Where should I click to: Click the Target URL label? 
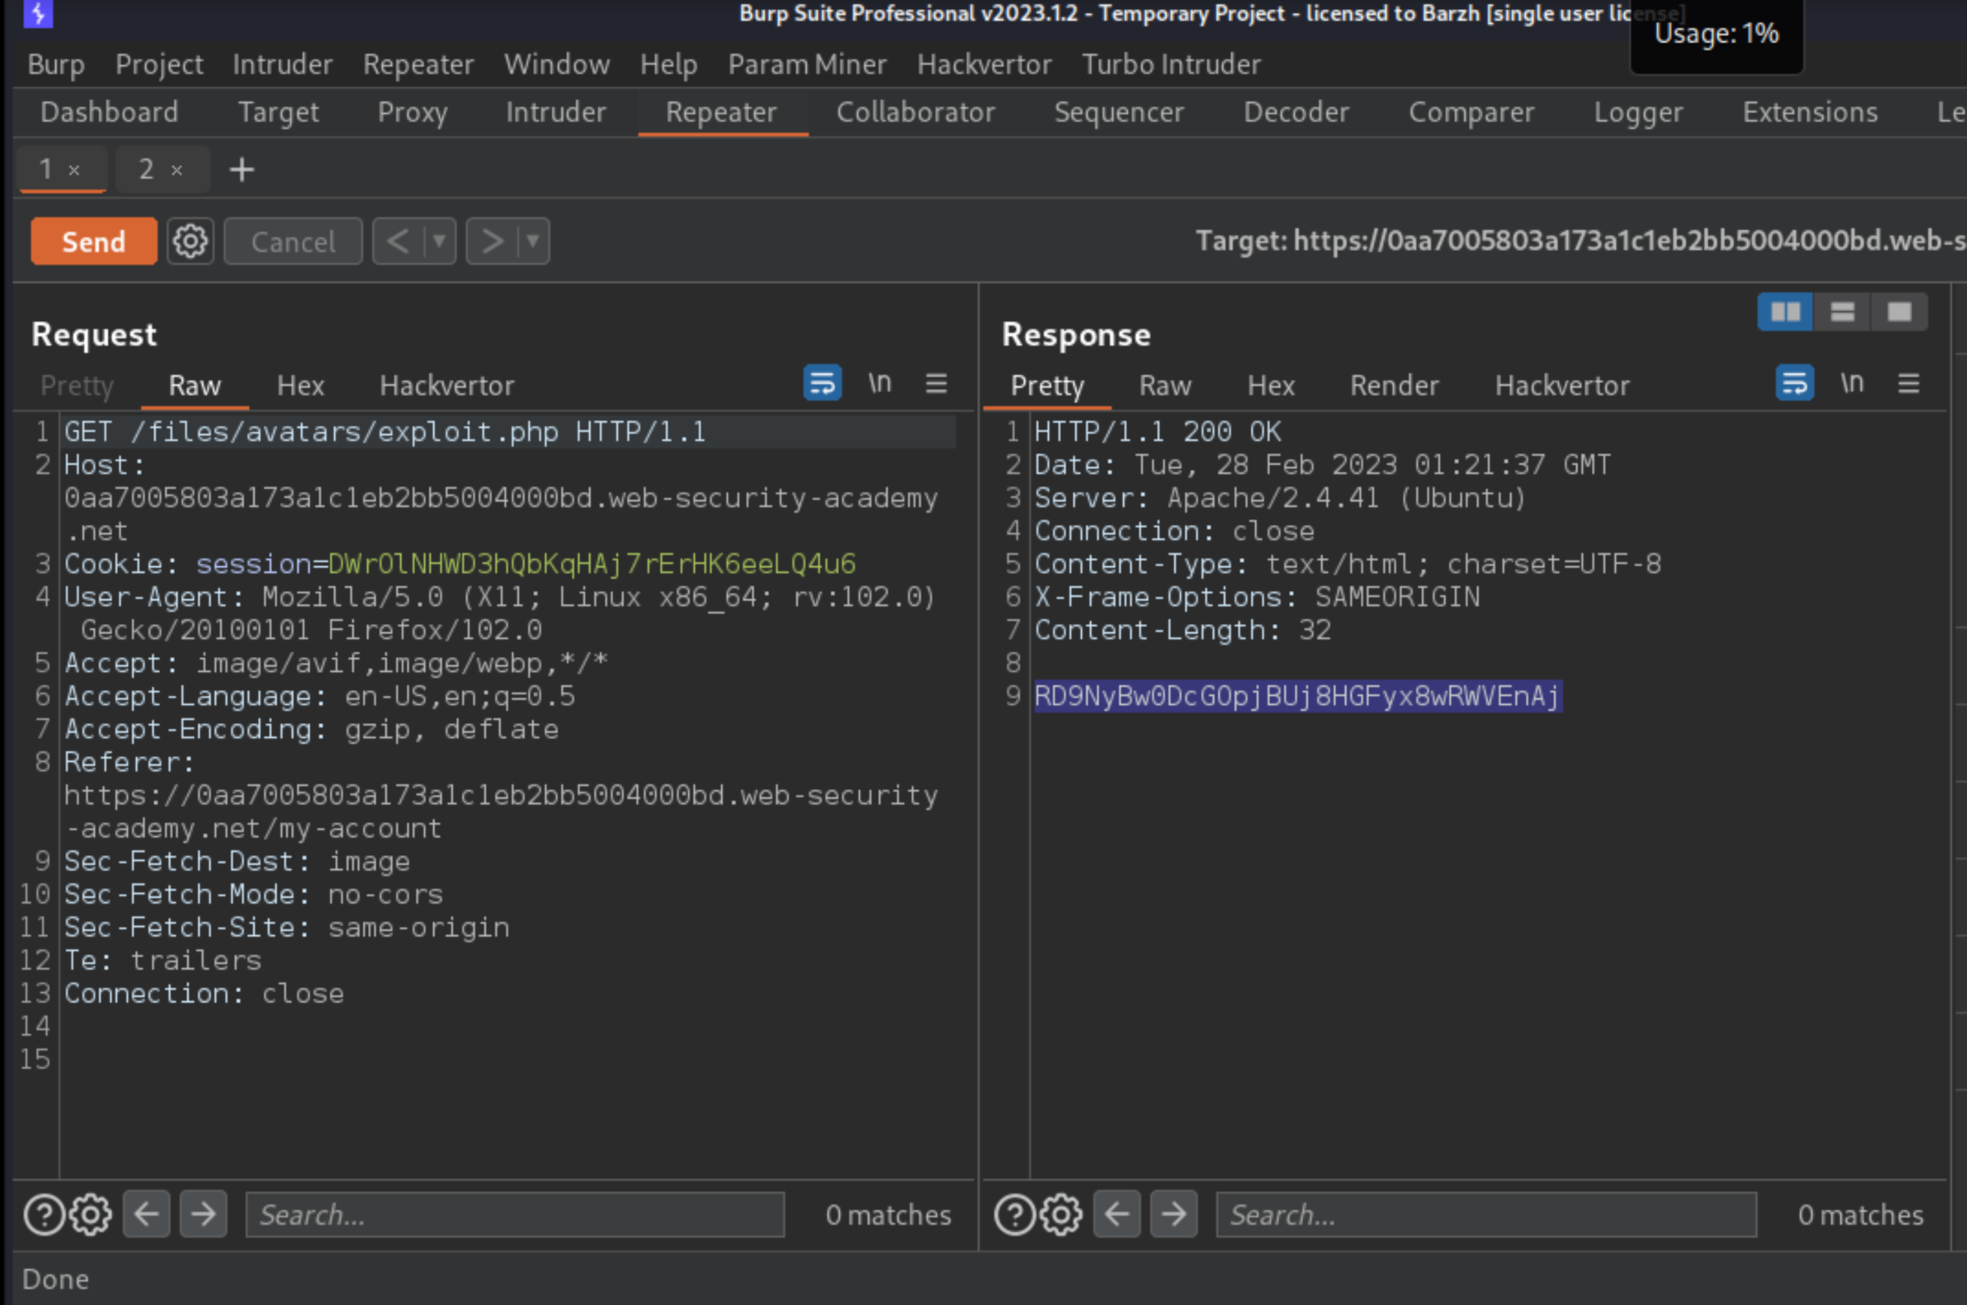(x=1581, y=240)
